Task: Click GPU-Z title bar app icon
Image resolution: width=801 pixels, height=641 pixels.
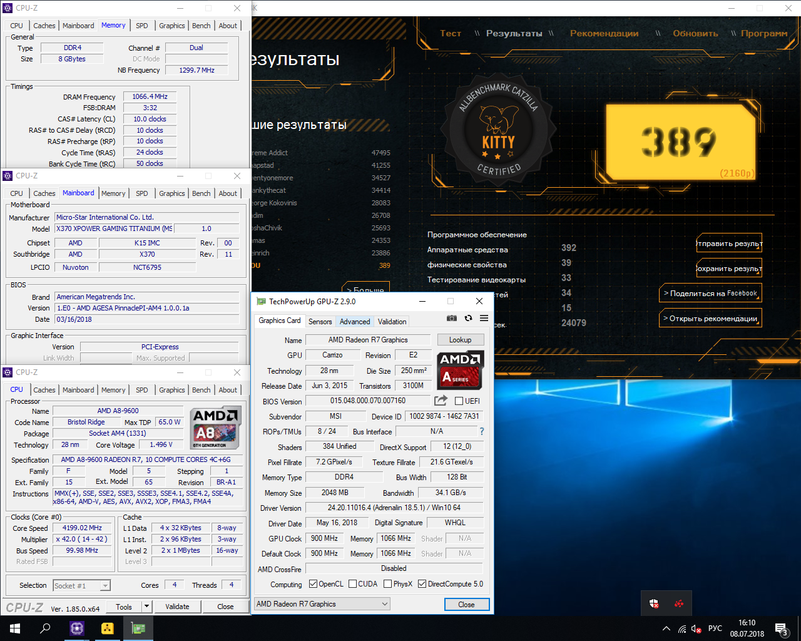Action: [261, 301]
